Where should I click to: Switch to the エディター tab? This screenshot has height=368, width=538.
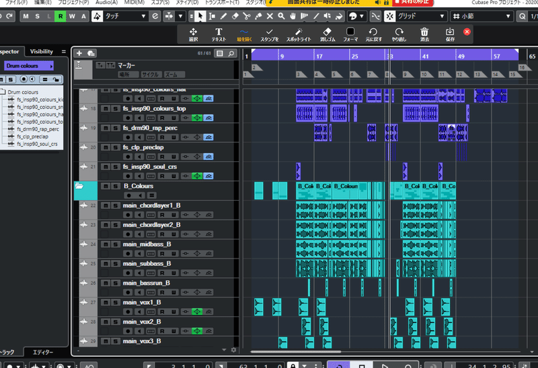pyautogui.click(x=43, y=353)
